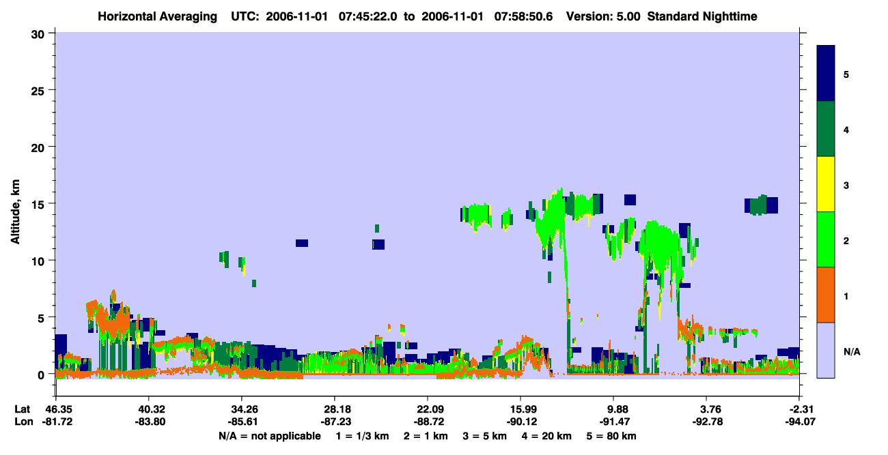The height and width of the screenshot is (455, 888).
Task: Click latitude value 40.32
Action: [148, 409]
